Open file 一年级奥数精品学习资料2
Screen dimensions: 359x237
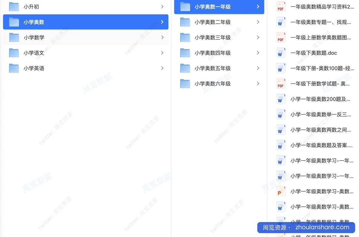point(322,7)
